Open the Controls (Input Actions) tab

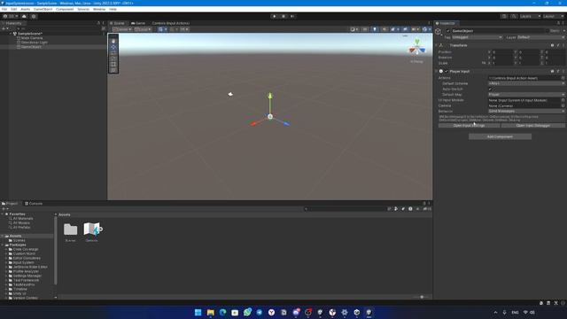pos(170,23)
